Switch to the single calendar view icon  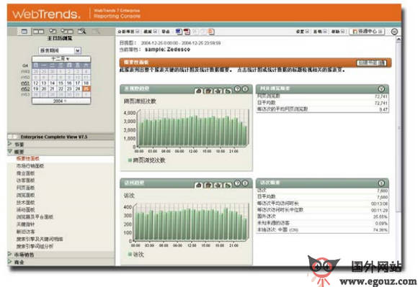click(25, 32)
